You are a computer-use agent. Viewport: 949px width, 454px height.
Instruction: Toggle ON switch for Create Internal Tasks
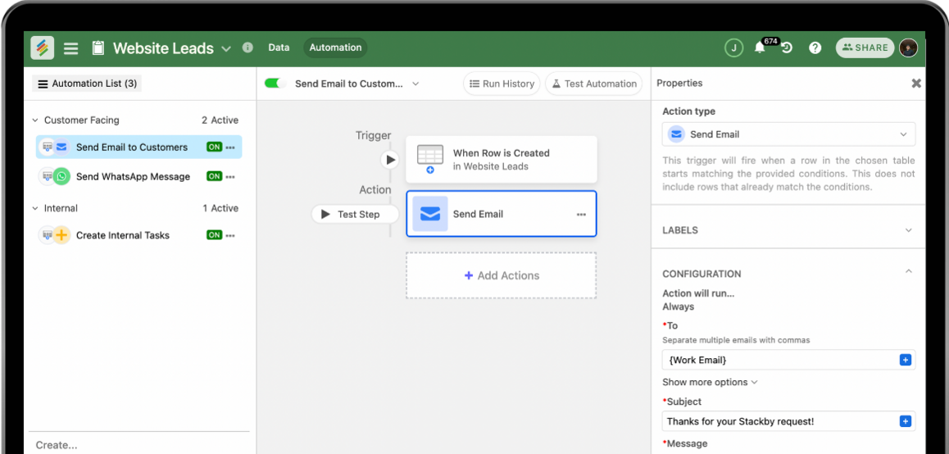point(214,235)
